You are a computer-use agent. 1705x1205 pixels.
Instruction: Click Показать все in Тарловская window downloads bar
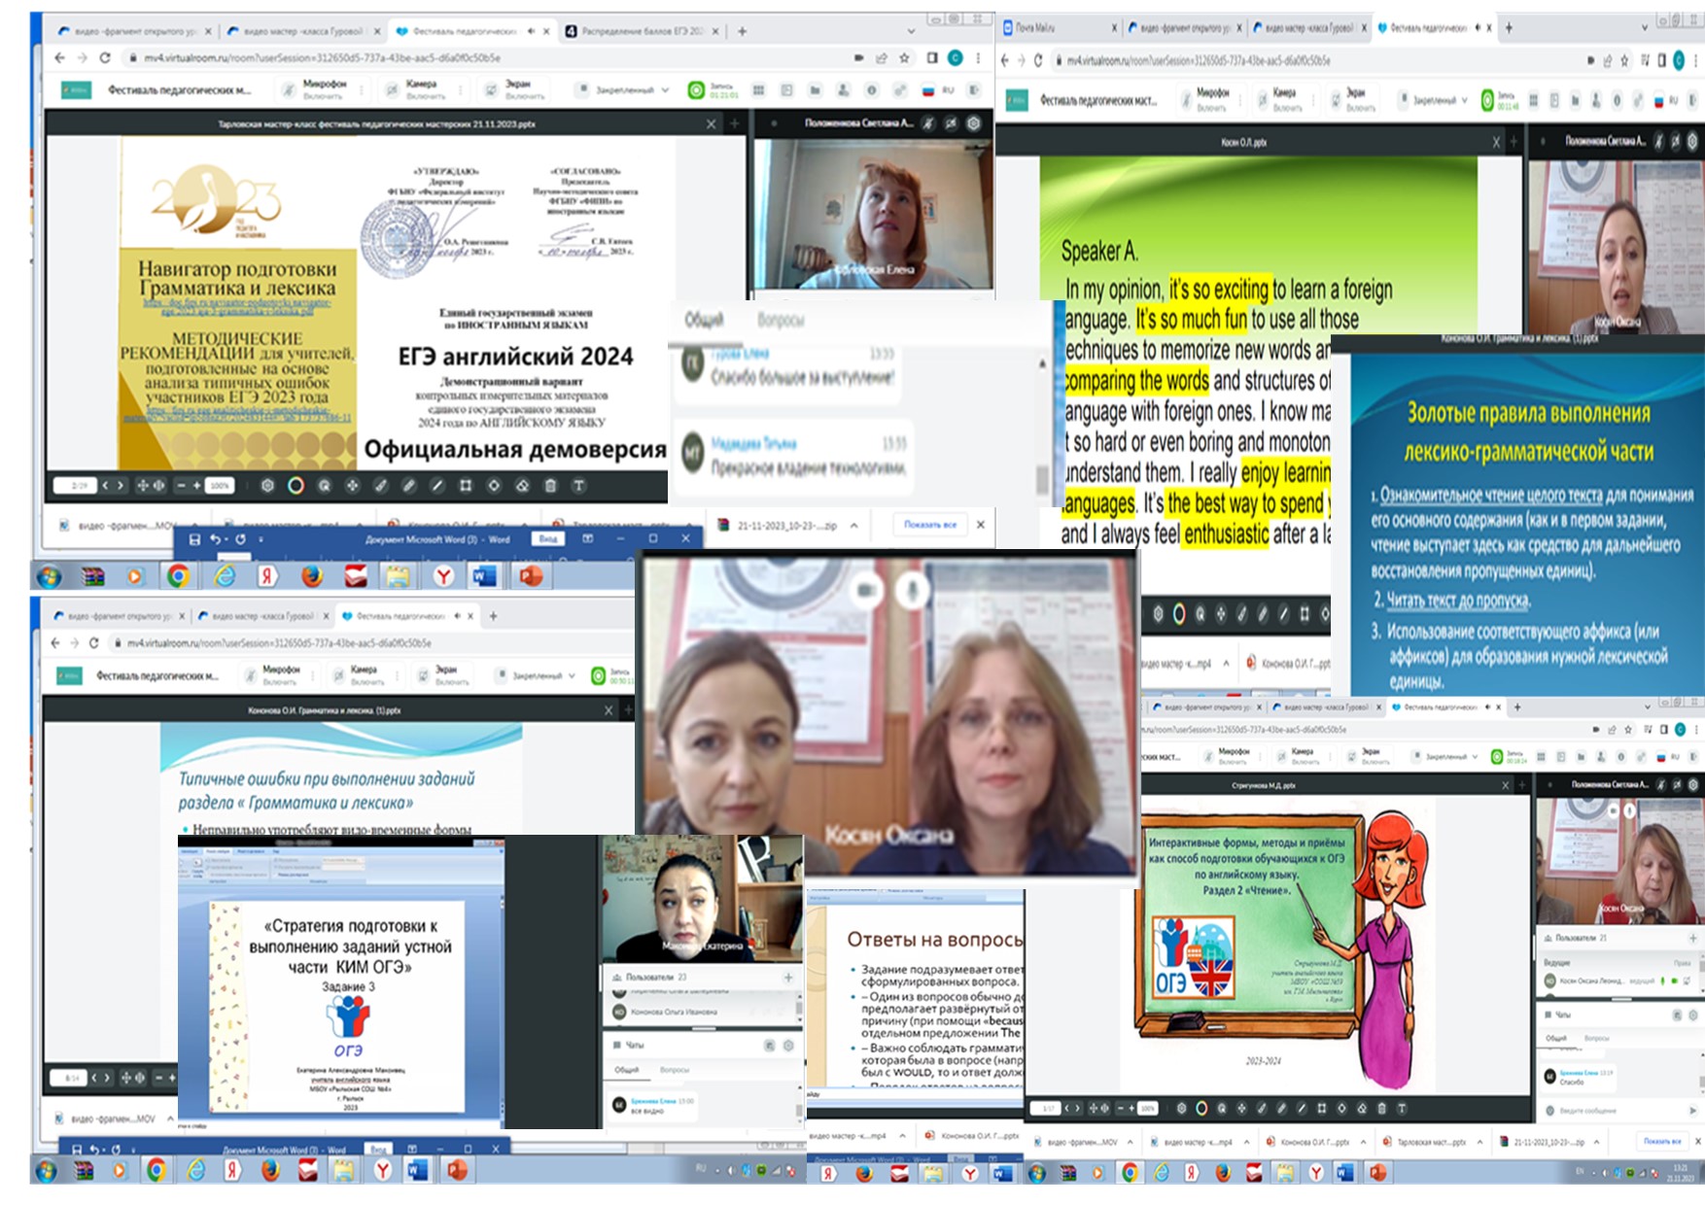click(x=930, y=525)
